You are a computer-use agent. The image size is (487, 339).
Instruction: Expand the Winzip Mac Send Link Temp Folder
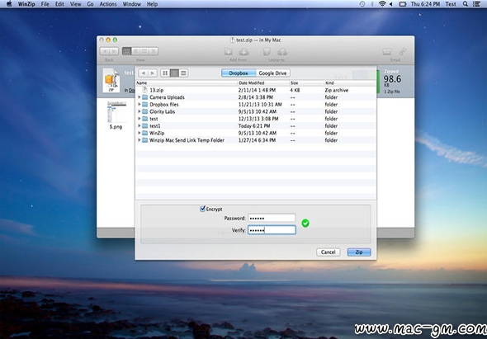139,140
